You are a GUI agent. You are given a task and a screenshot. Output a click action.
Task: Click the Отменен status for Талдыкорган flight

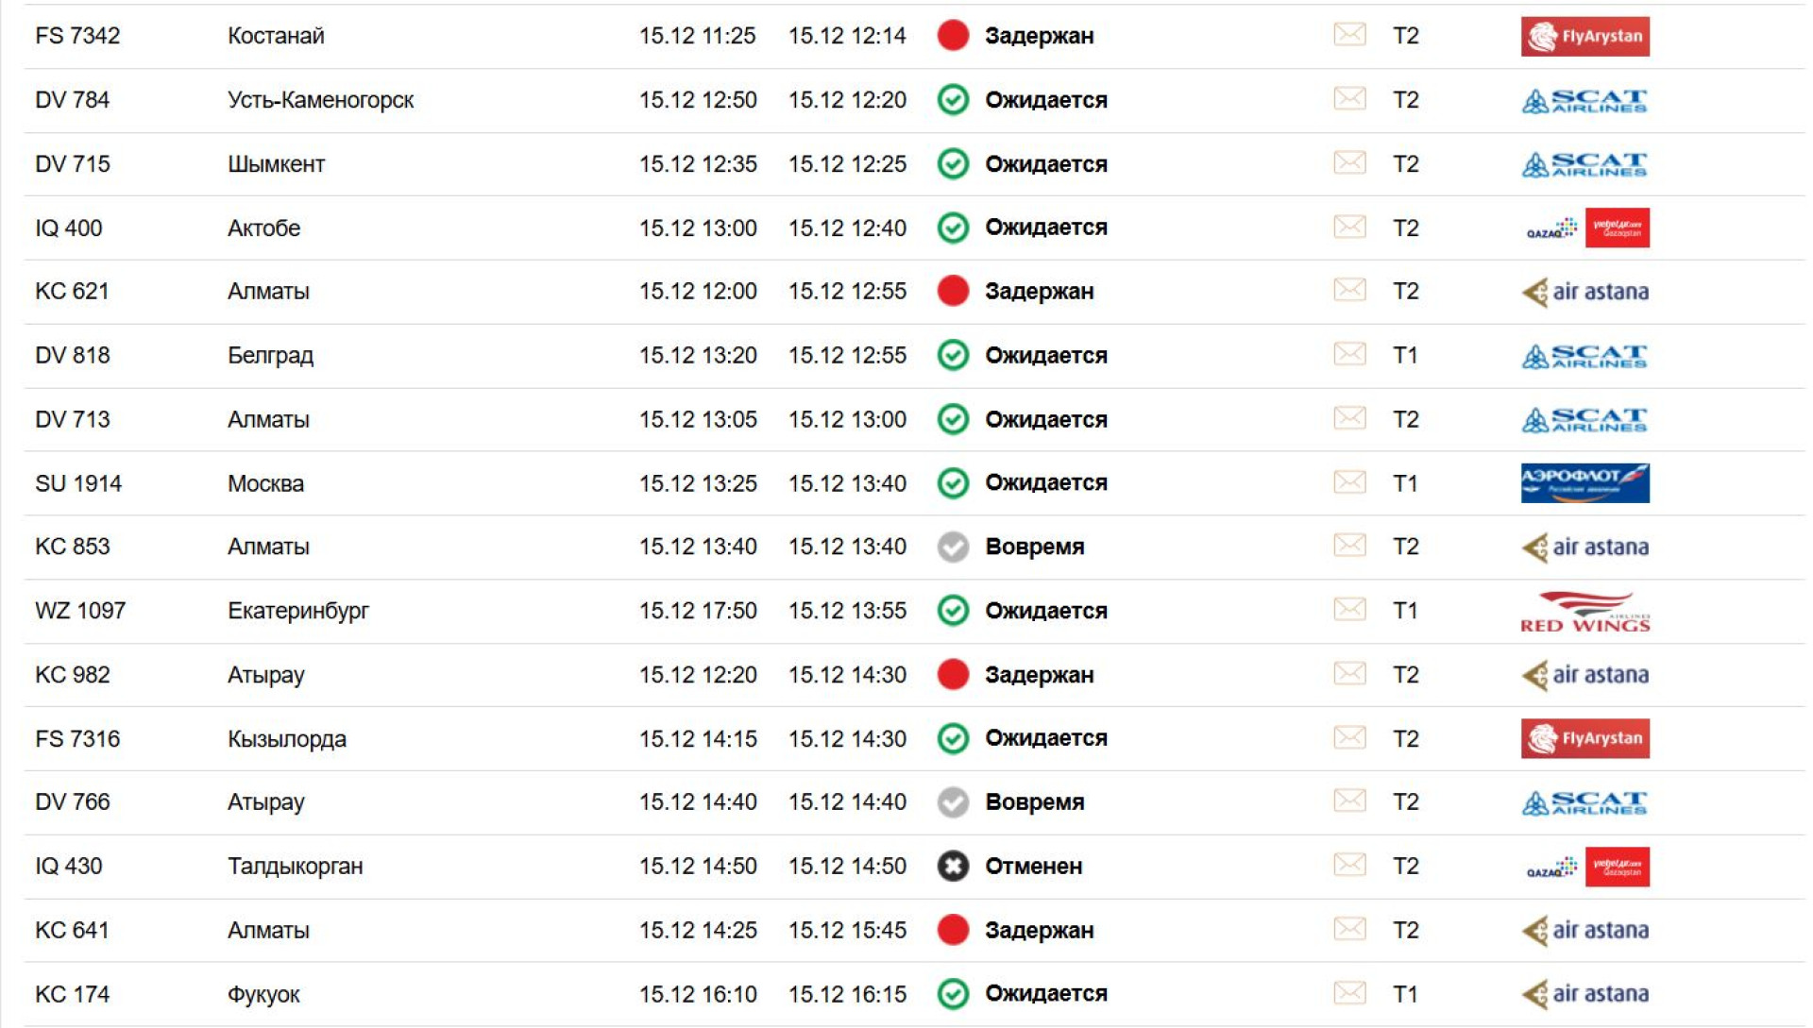1033,866
